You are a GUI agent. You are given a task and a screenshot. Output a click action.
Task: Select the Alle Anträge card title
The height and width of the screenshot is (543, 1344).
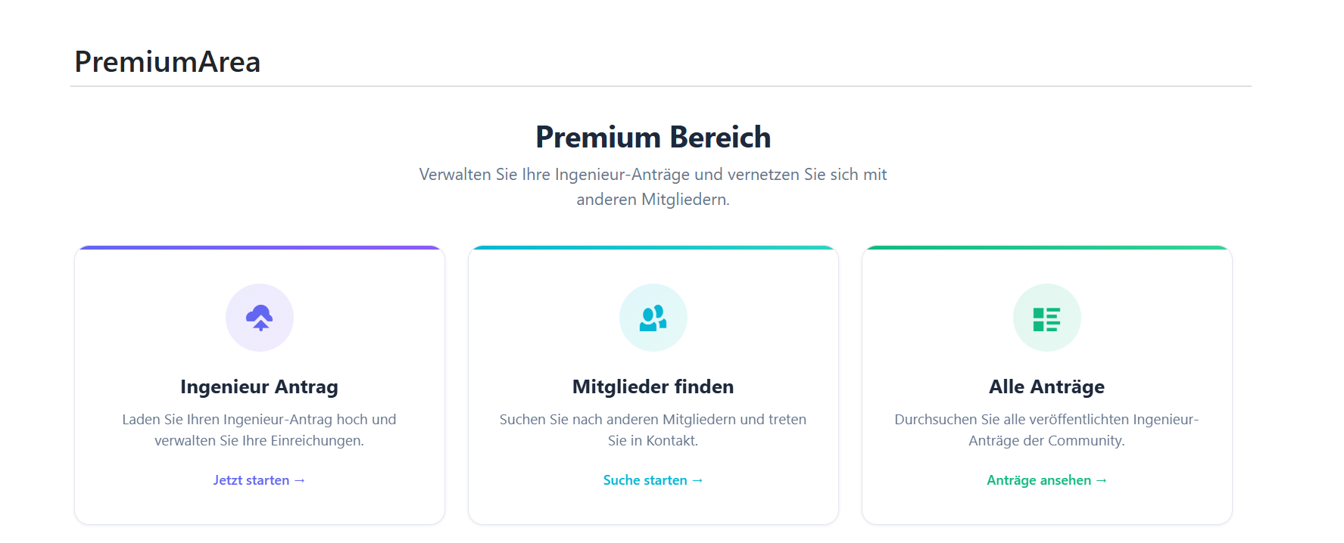pos(1046,386)
